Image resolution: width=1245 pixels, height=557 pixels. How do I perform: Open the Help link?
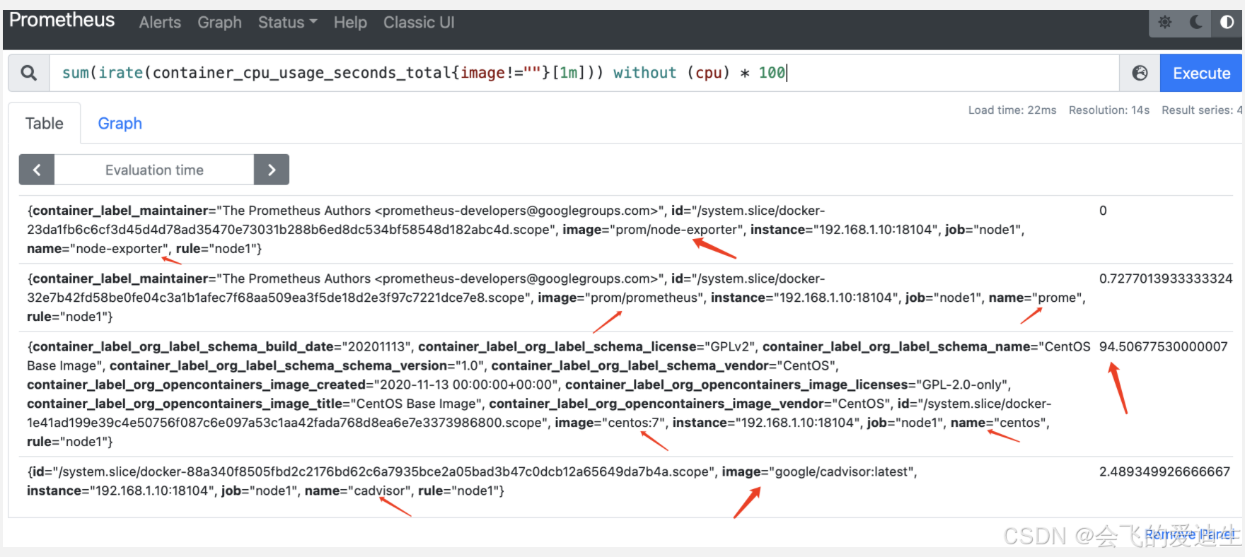tap(350, 23)
